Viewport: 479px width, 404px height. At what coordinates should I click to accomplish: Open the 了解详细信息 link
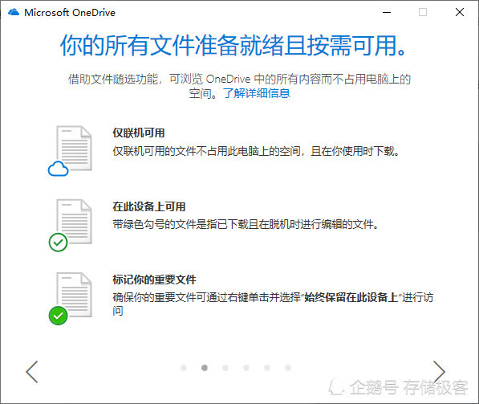(x=256, y=93)
